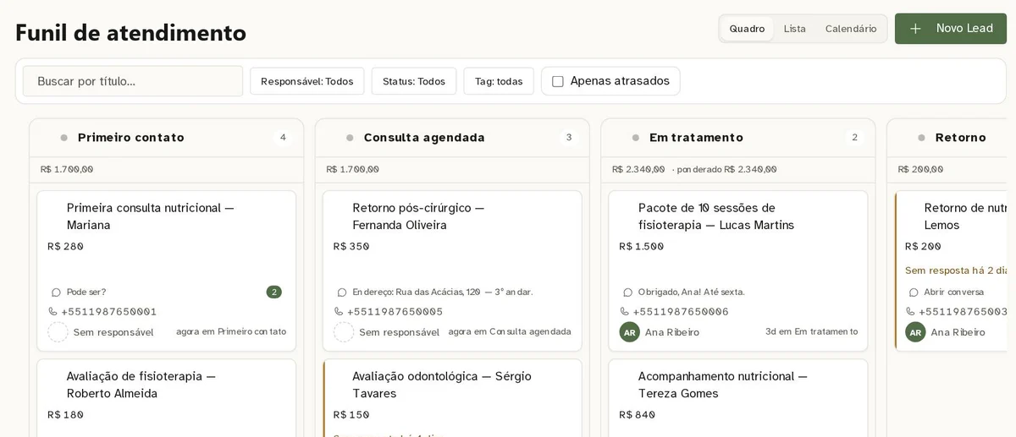
Task: Click the chat icon beside "Pode ser?"
Action: coord(57,292)
